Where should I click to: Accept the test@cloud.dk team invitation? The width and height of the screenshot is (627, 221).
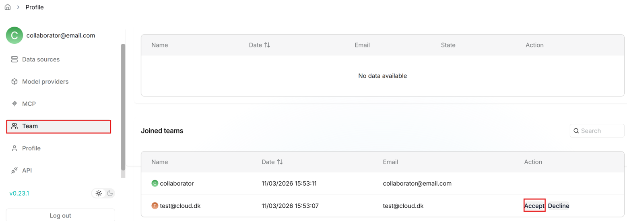pyautogui.click(x=534, y=206)
